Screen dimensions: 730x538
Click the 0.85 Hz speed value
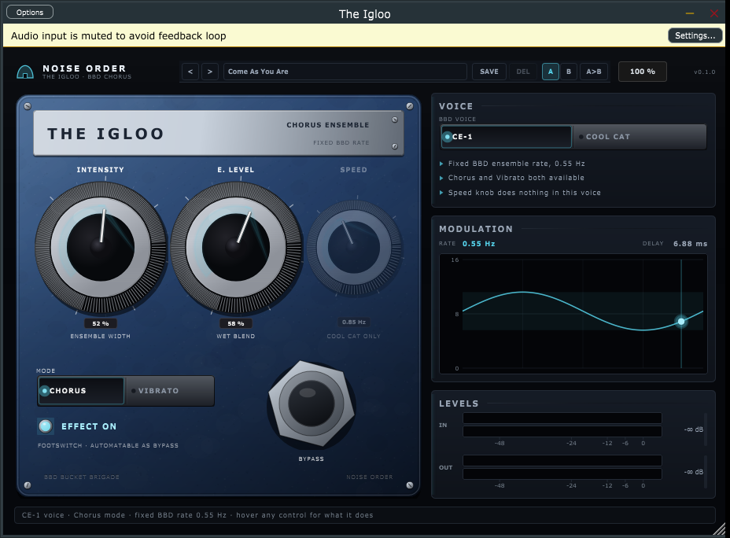click(x=354, y=322)
